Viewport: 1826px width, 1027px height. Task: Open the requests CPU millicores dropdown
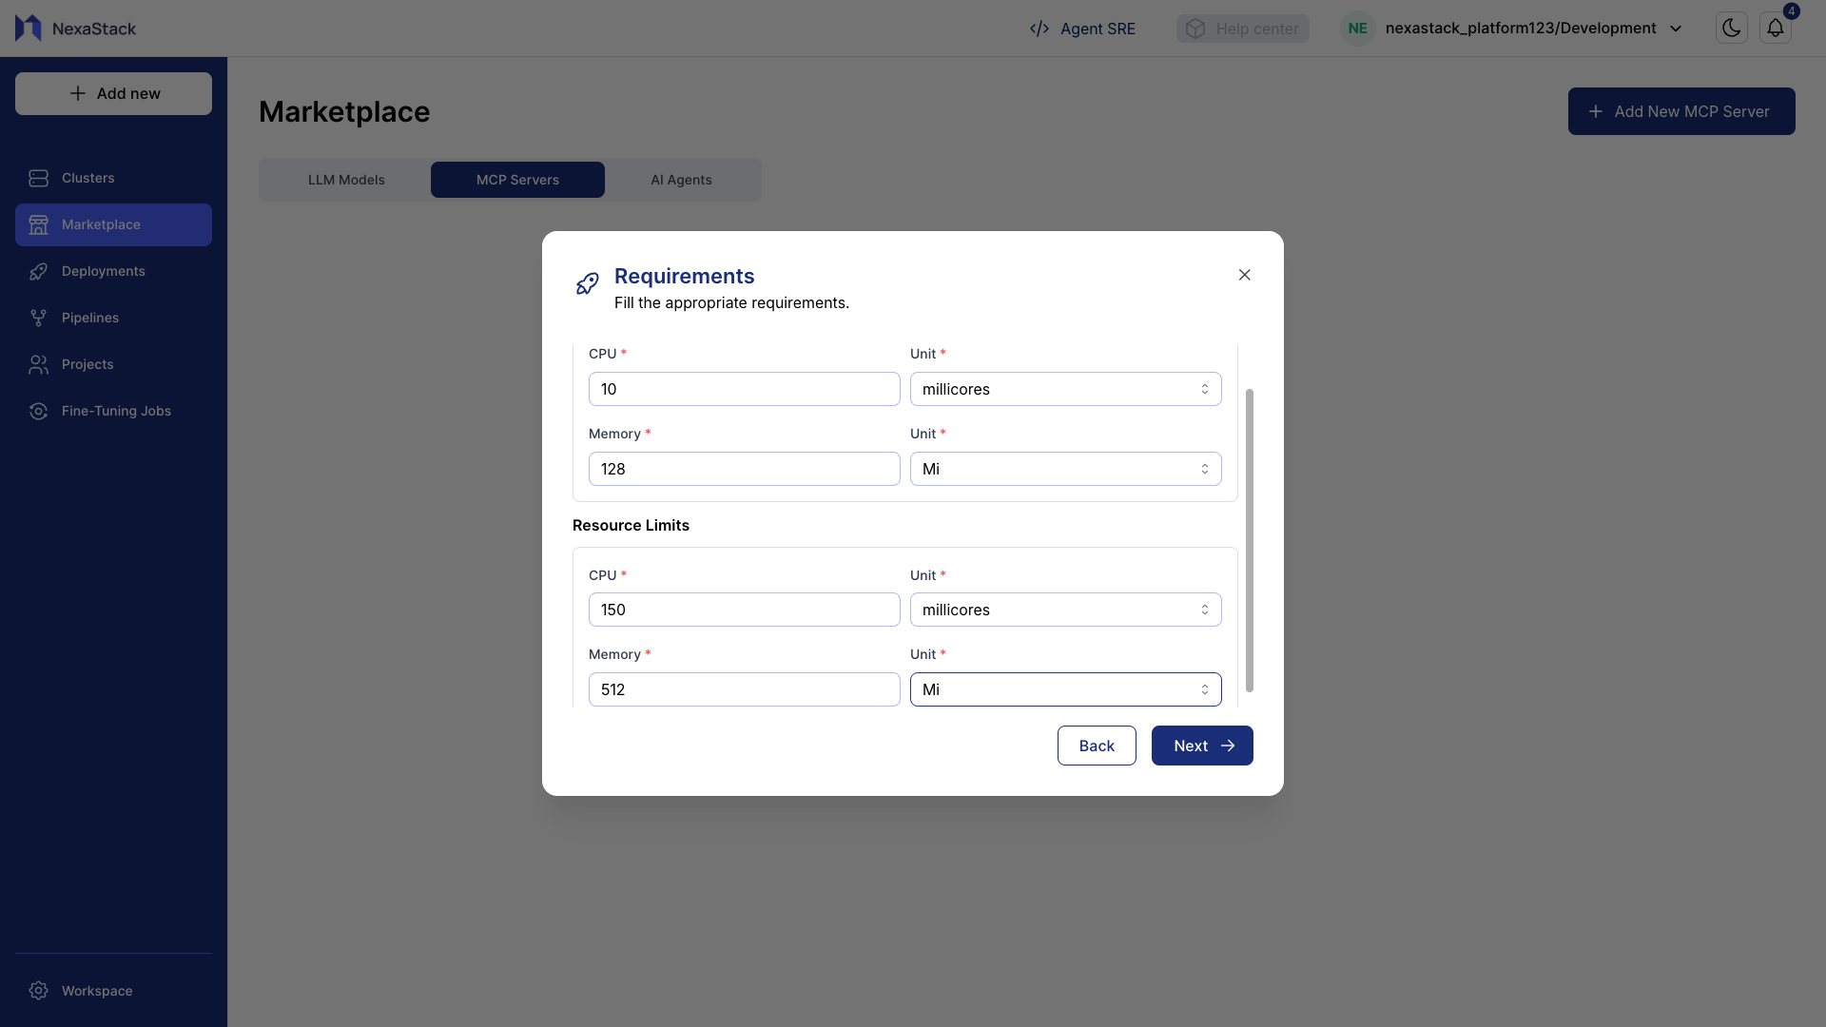coord(1065,389)
